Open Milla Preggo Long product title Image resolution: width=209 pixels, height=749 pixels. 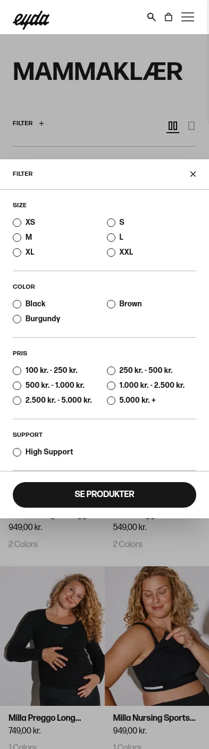(x=45, y=718)
